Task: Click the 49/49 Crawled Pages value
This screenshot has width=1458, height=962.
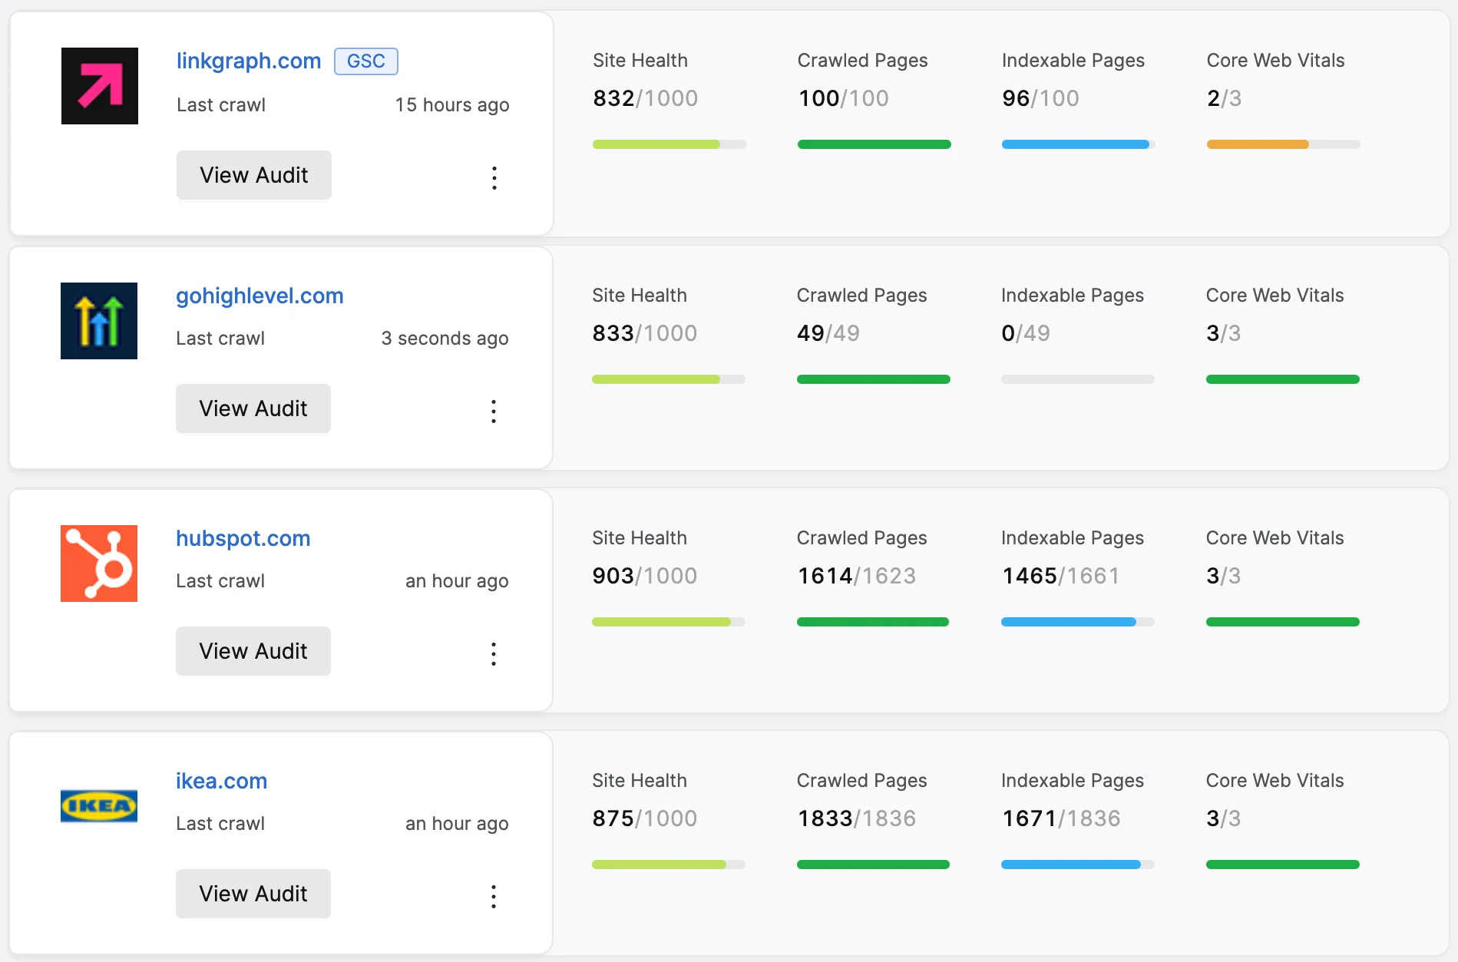Action: pos(828,333)
